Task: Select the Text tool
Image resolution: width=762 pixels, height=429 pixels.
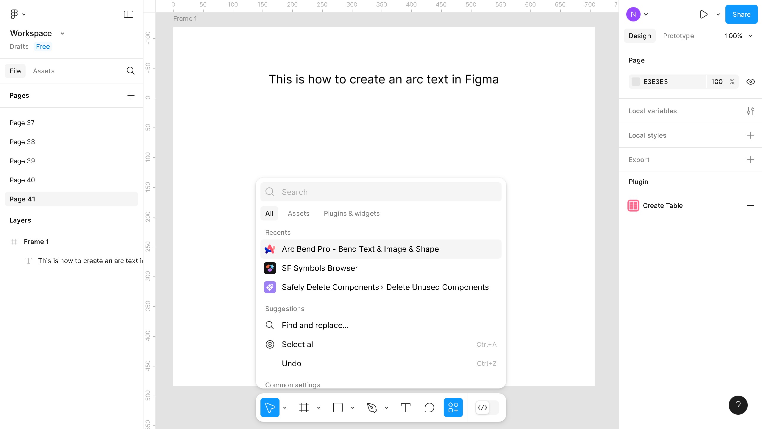Action: [405, 407]
